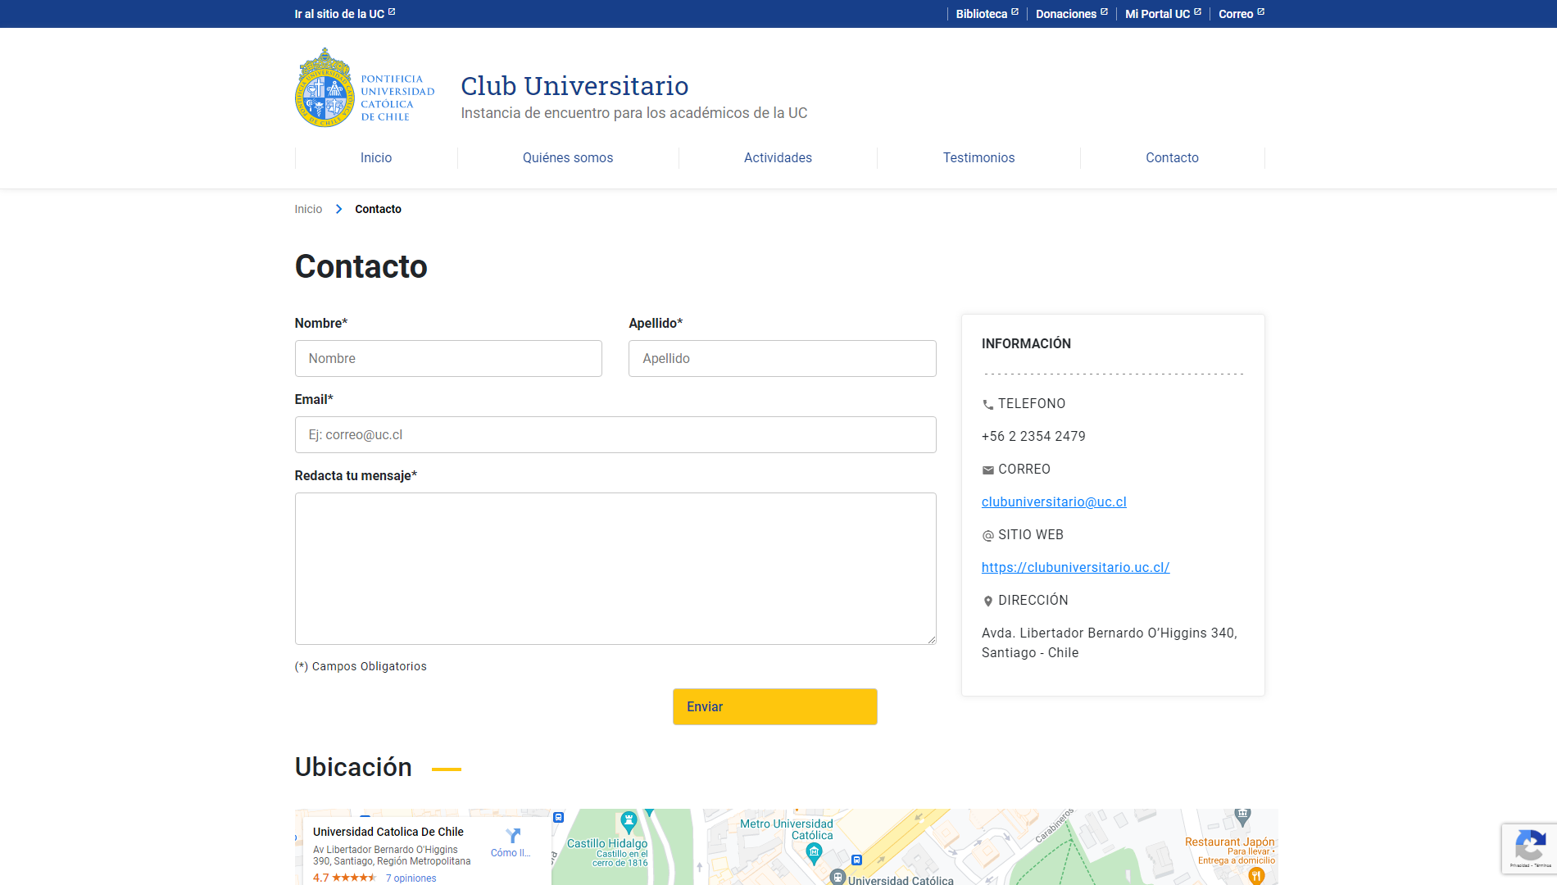Viewport: 1557px width, 885px height.
Task: Click external link icon beside Ir al sitio de la UC
Action: point(392,11)
